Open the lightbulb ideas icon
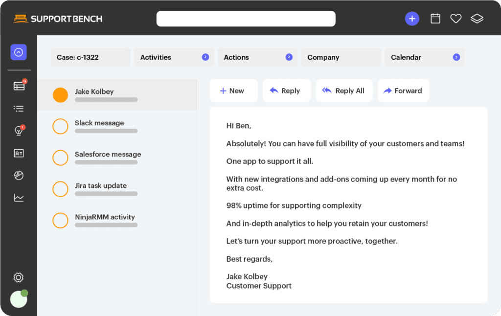 click(19, 131)
